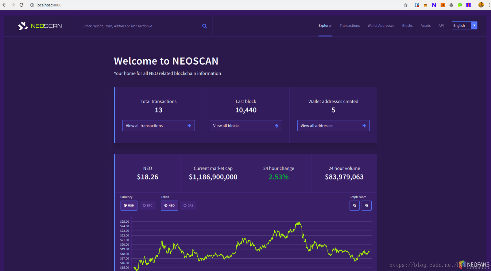Screen dimensions: 491x271
Task: Open the green NEO cube extension
Action: point(460,5)
